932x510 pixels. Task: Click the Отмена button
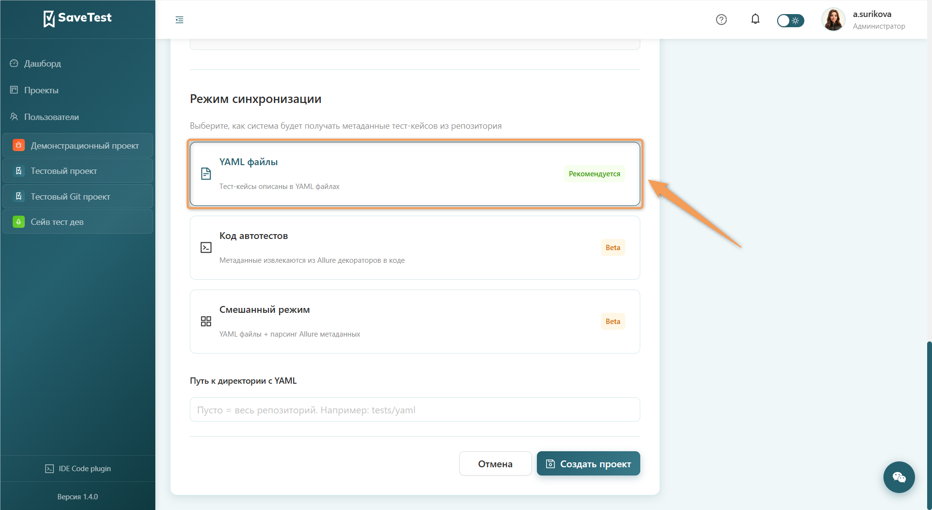click(x=495, y=464)
